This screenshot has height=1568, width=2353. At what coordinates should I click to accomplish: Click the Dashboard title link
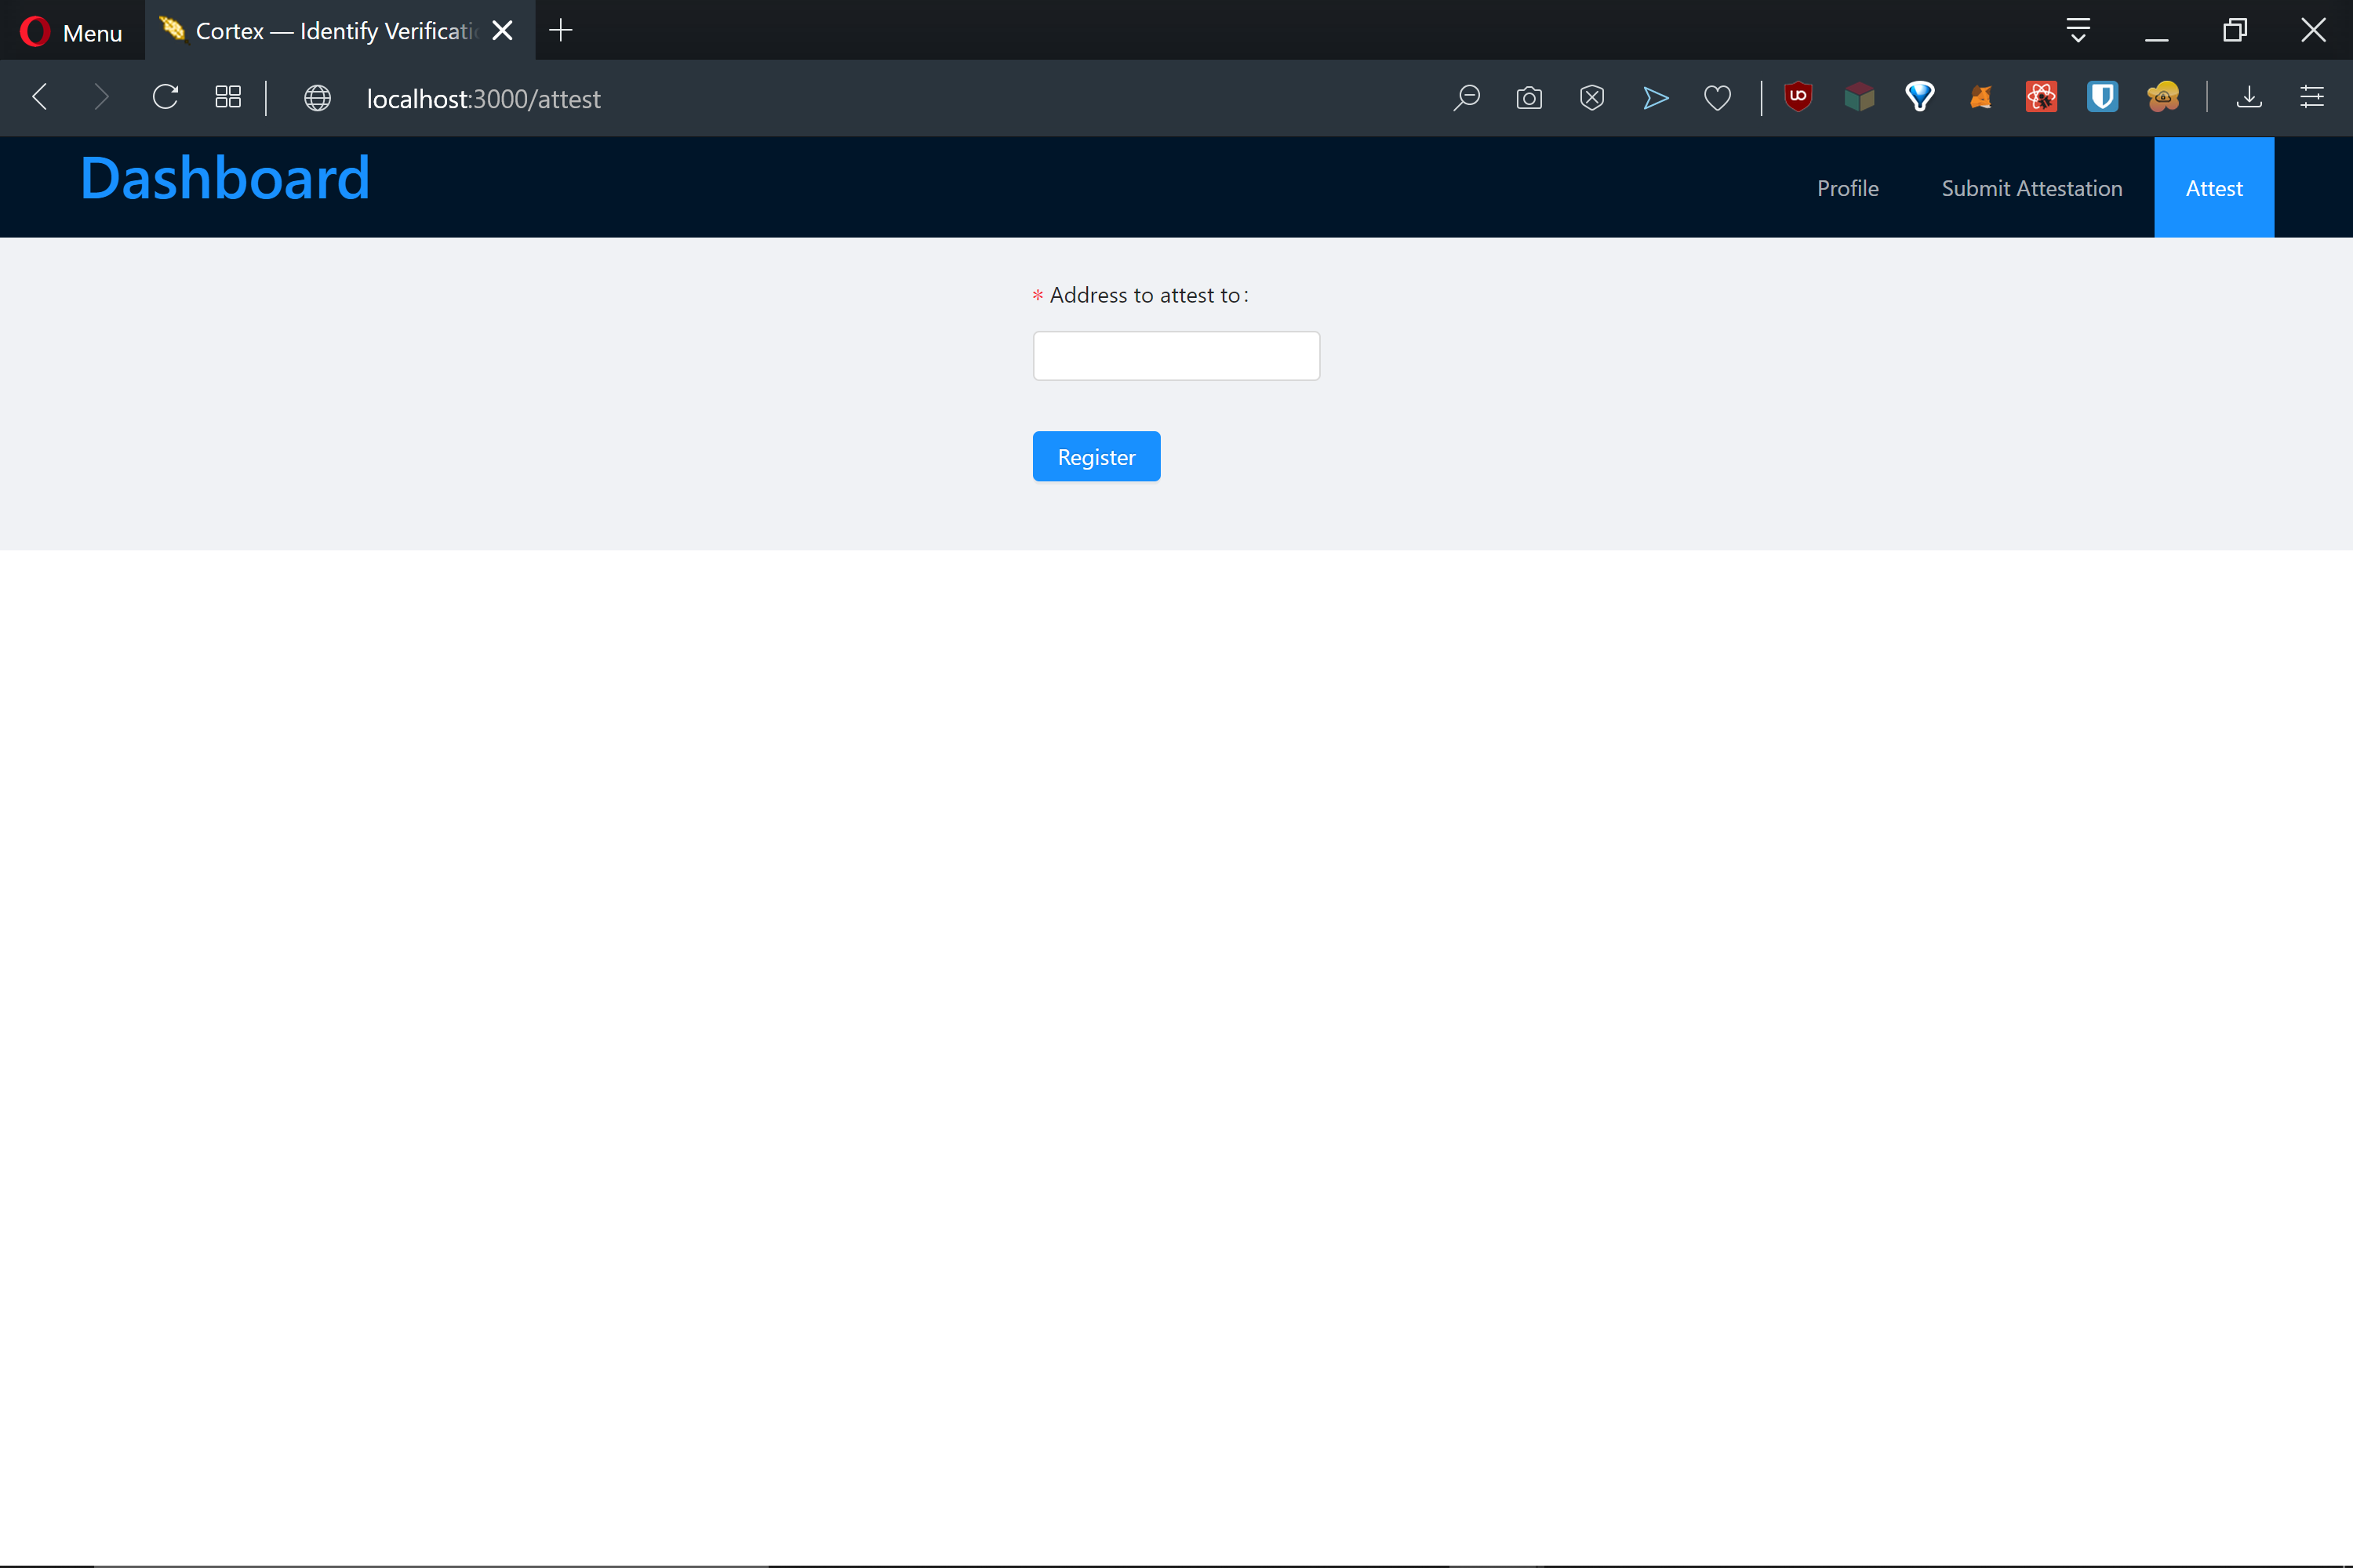click(x=225, y=179)
